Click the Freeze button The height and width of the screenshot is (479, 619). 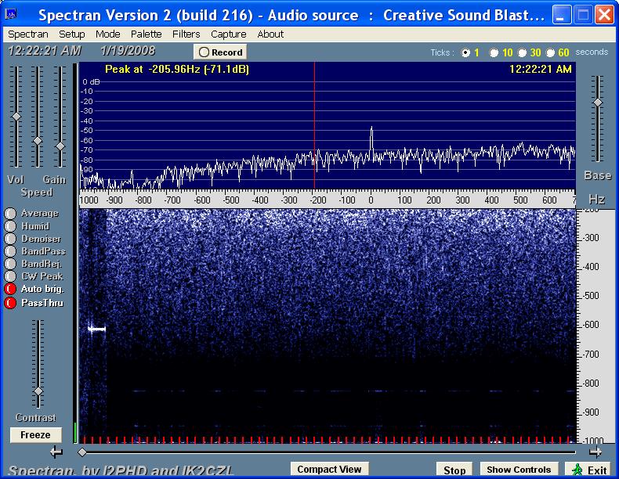coord(35,435)
